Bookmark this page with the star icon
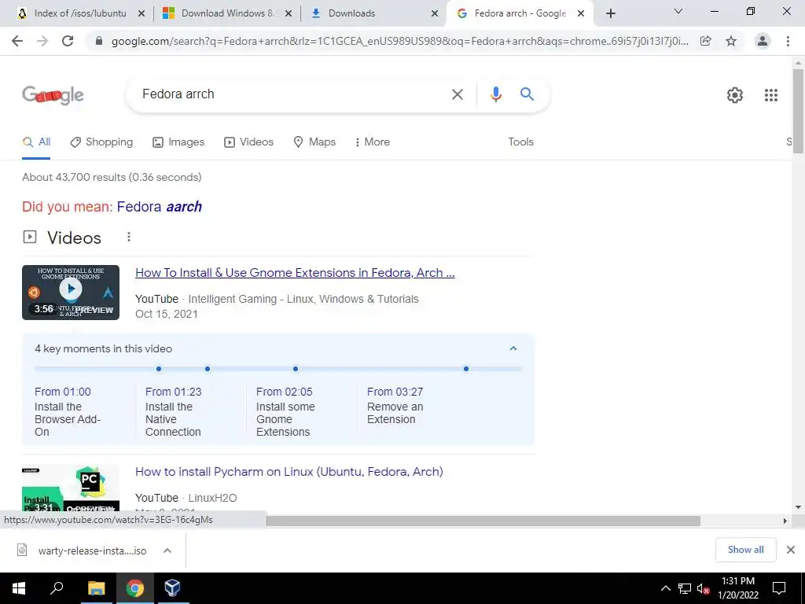Screen dimensions: 805x604 click(x=731, y=41)
